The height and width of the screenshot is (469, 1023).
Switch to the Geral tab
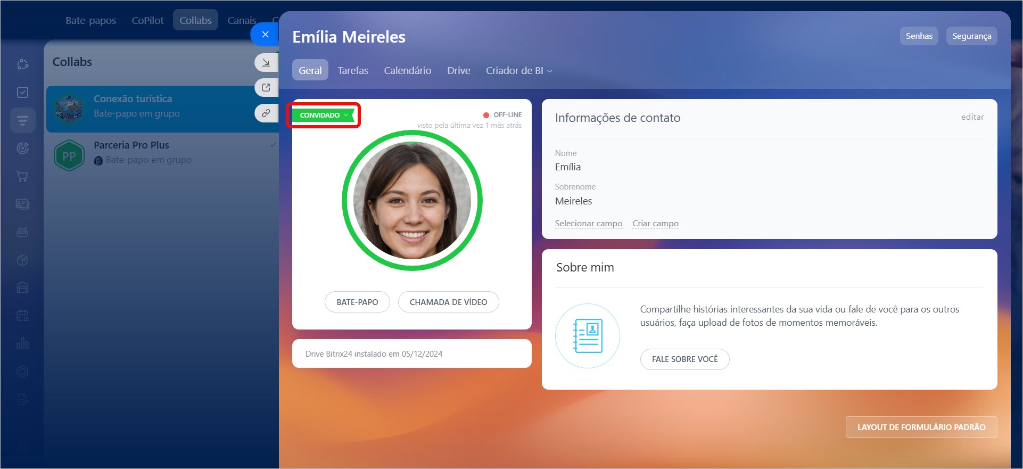[x=310, y=70]
